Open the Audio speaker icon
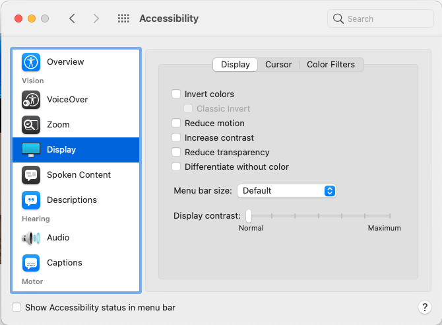 click(x=31, y=238)
